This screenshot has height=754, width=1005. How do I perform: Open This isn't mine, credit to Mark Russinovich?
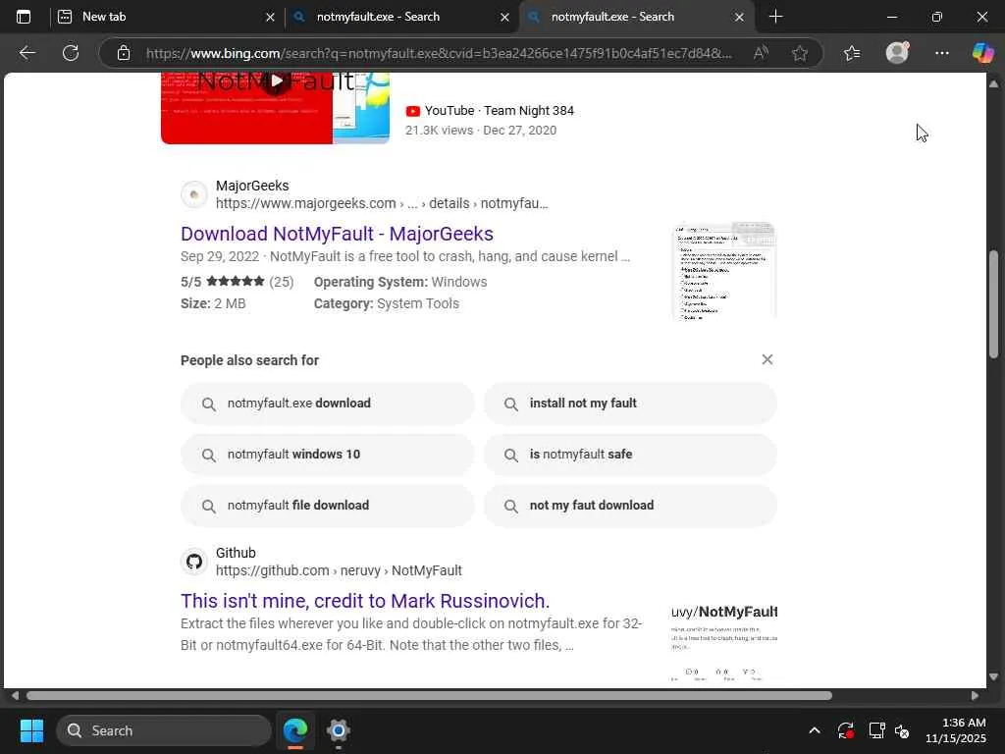(x=365, y=601)
